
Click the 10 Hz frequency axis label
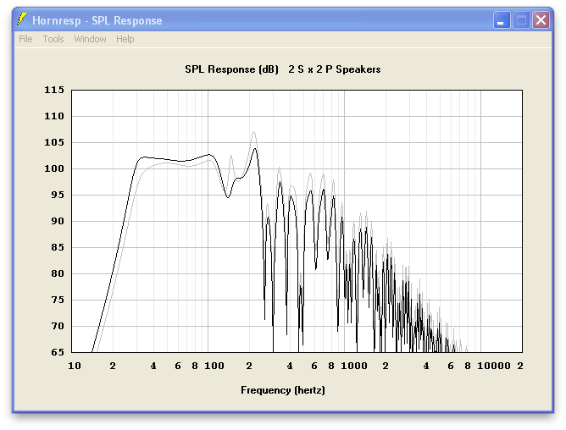75,366
